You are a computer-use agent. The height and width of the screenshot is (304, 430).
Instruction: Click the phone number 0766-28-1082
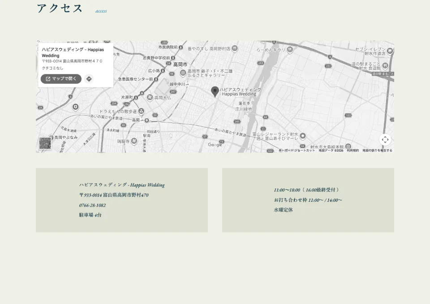point(92,205)
